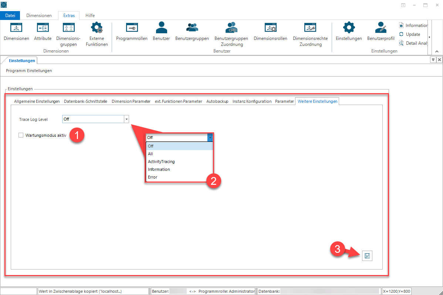This screenshot has height=295, width=443.
Task: Click the clipboard message in status bar
Action: coord(93,291)
